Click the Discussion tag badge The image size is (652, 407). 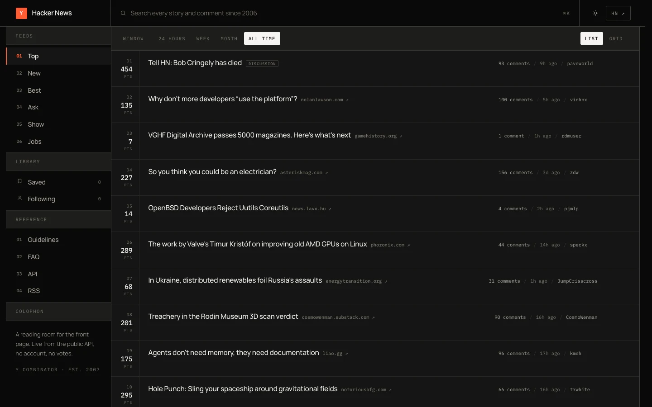click(262, 64)
